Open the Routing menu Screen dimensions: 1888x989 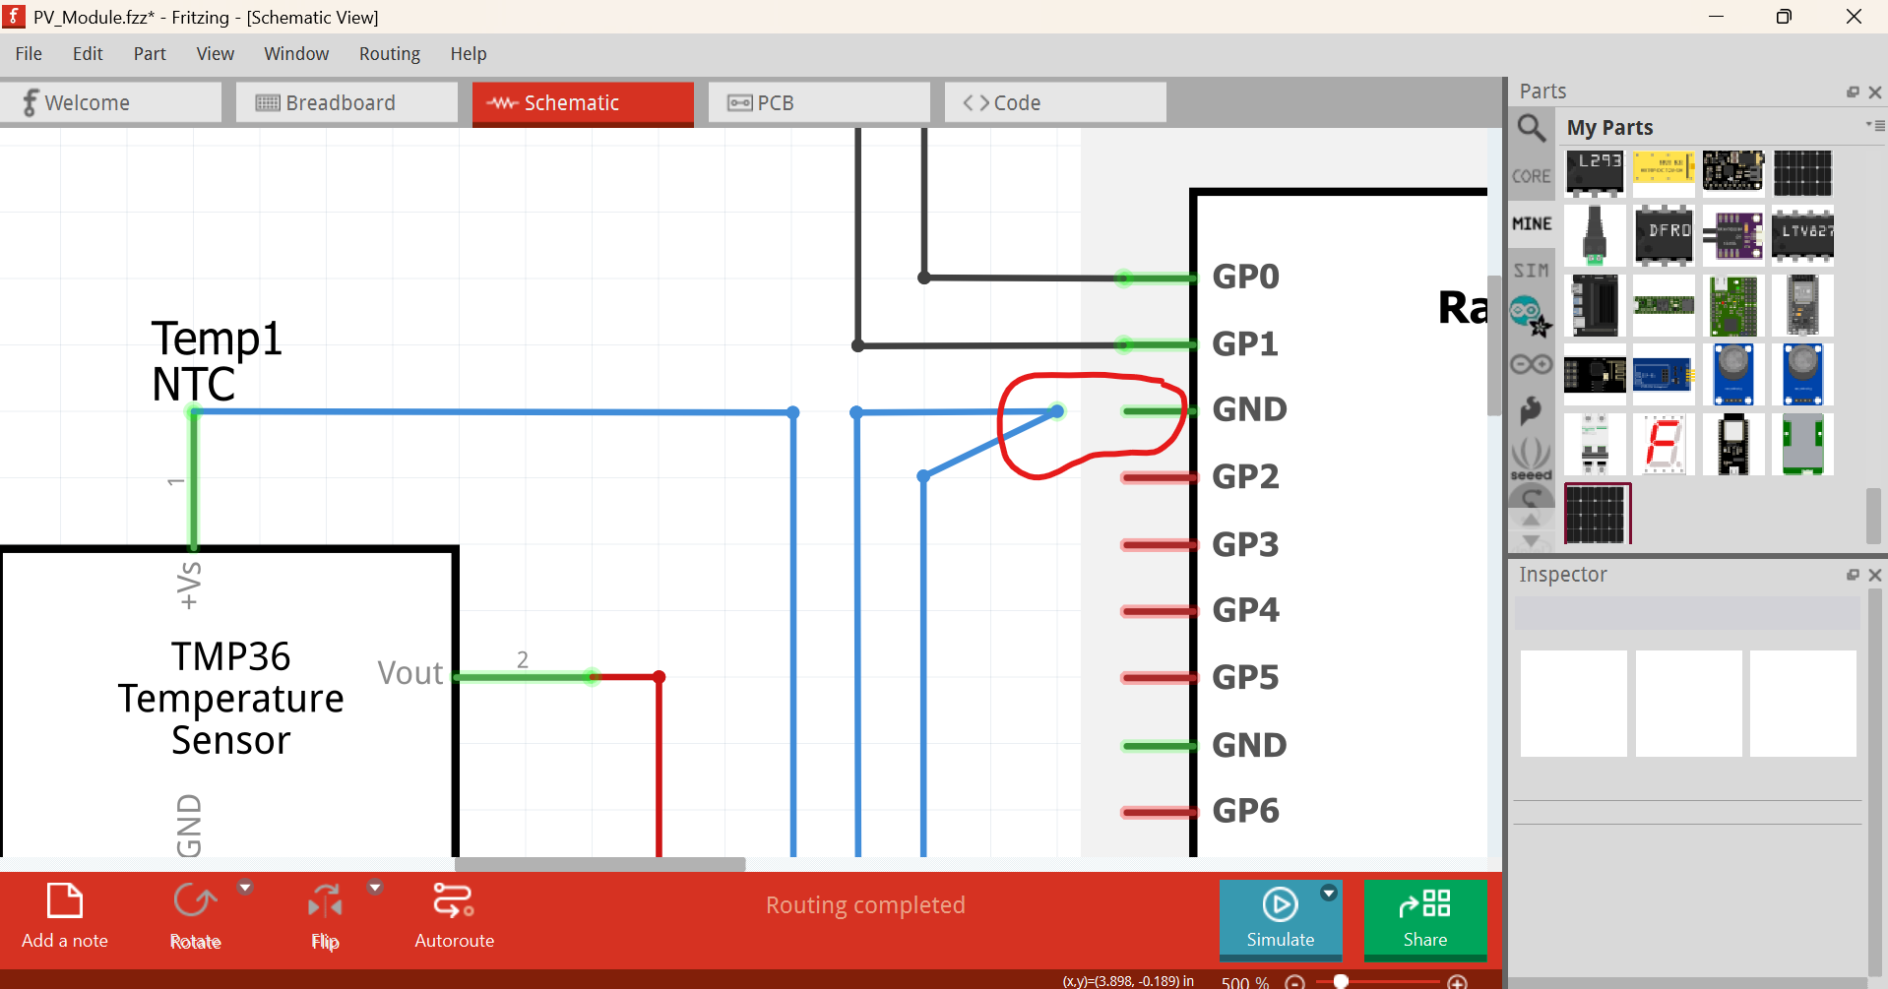(390, 54)
